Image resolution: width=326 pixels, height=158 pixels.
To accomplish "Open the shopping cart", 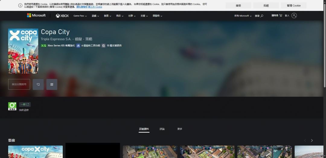I will pos(277,15).
